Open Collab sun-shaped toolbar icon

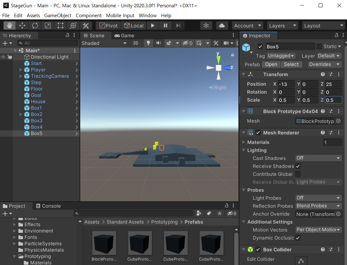[206, 26]
